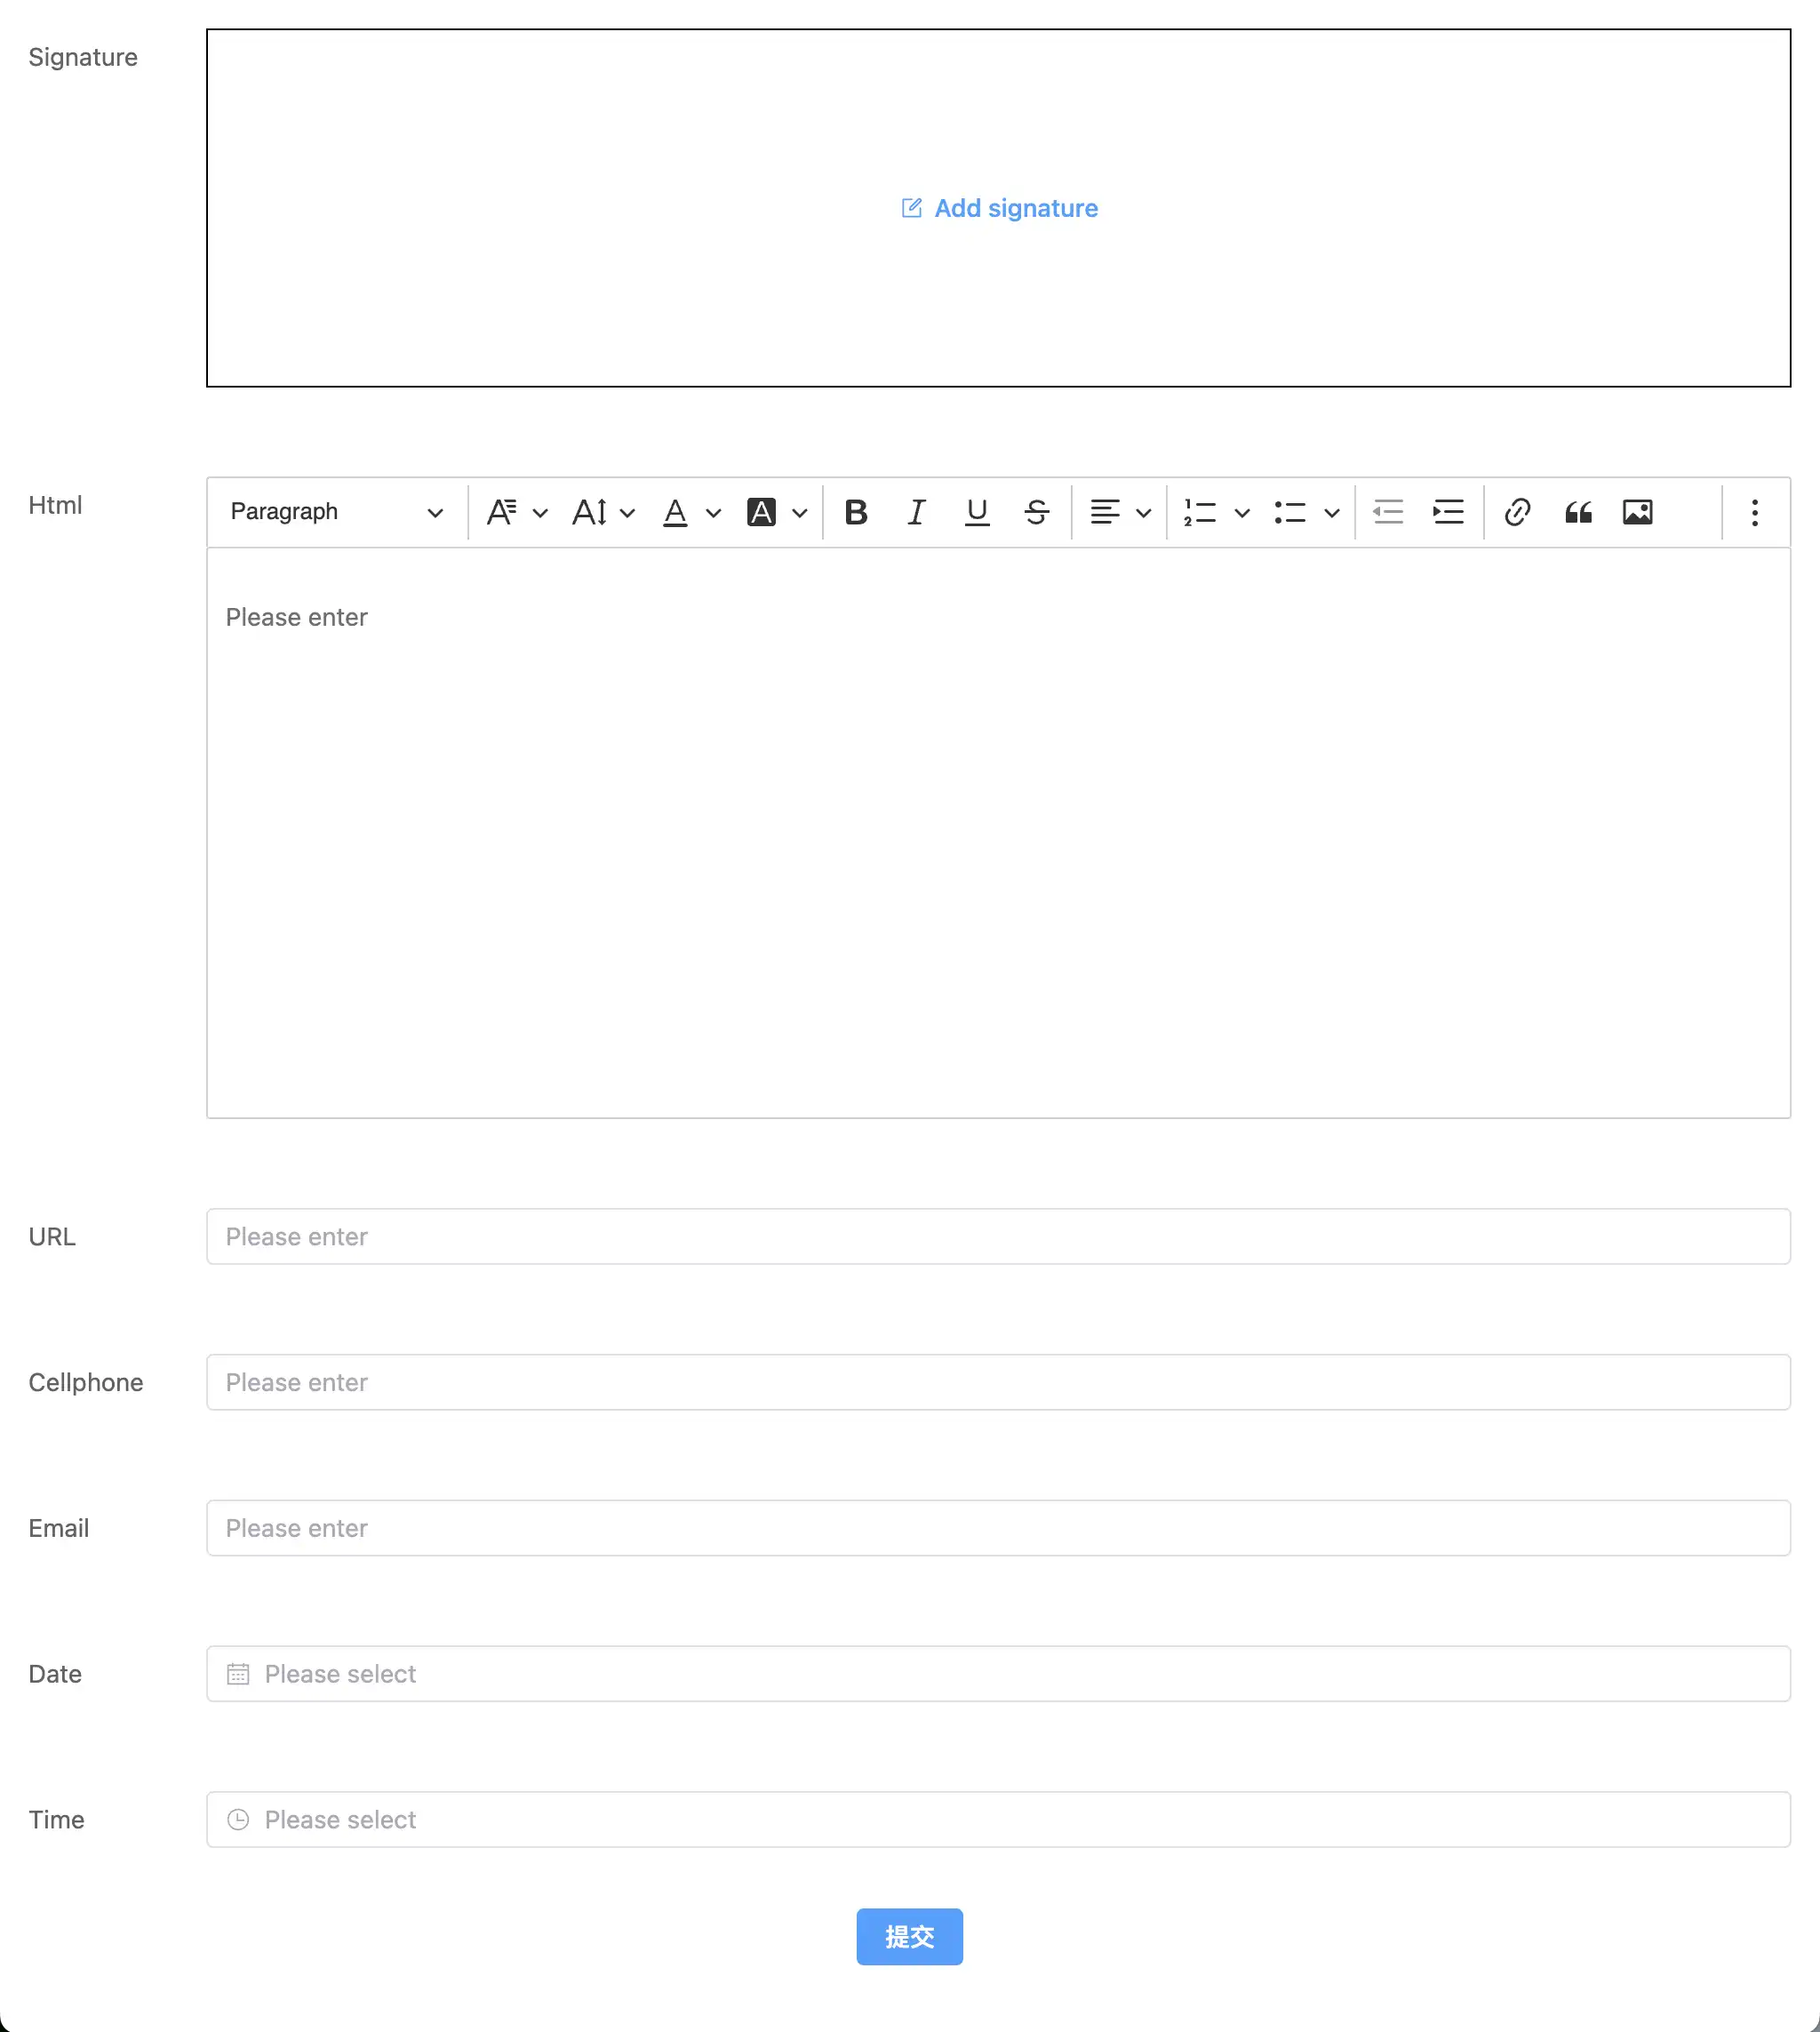Click the 提交 submit button
The height and width of the screenshot is (2032, 1820).
[x=910, y=1935]
